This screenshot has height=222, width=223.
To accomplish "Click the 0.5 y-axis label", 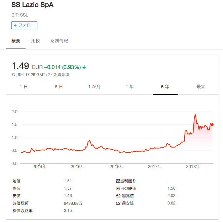I will tap(14, 150).
